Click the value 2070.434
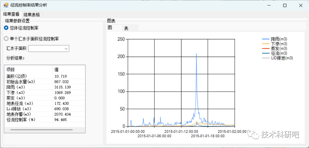 pos(62,114)
